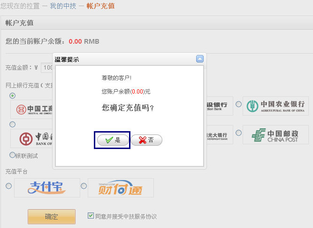The height and width of the screenshot is (228, 313).
Task: Click the 您确定充值吗? dialog text
Action: click(x=128, y=108)
